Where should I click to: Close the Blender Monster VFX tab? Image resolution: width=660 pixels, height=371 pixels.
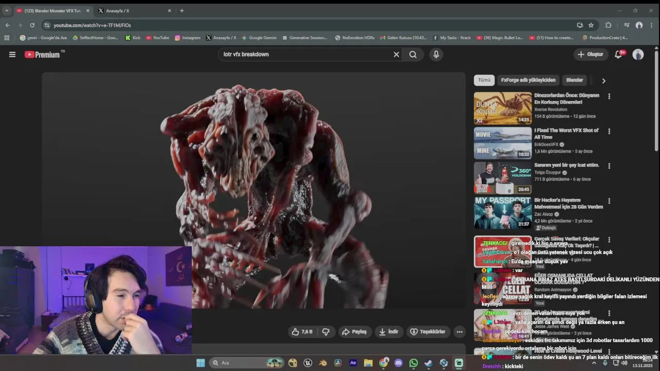[x=88, y=10]
